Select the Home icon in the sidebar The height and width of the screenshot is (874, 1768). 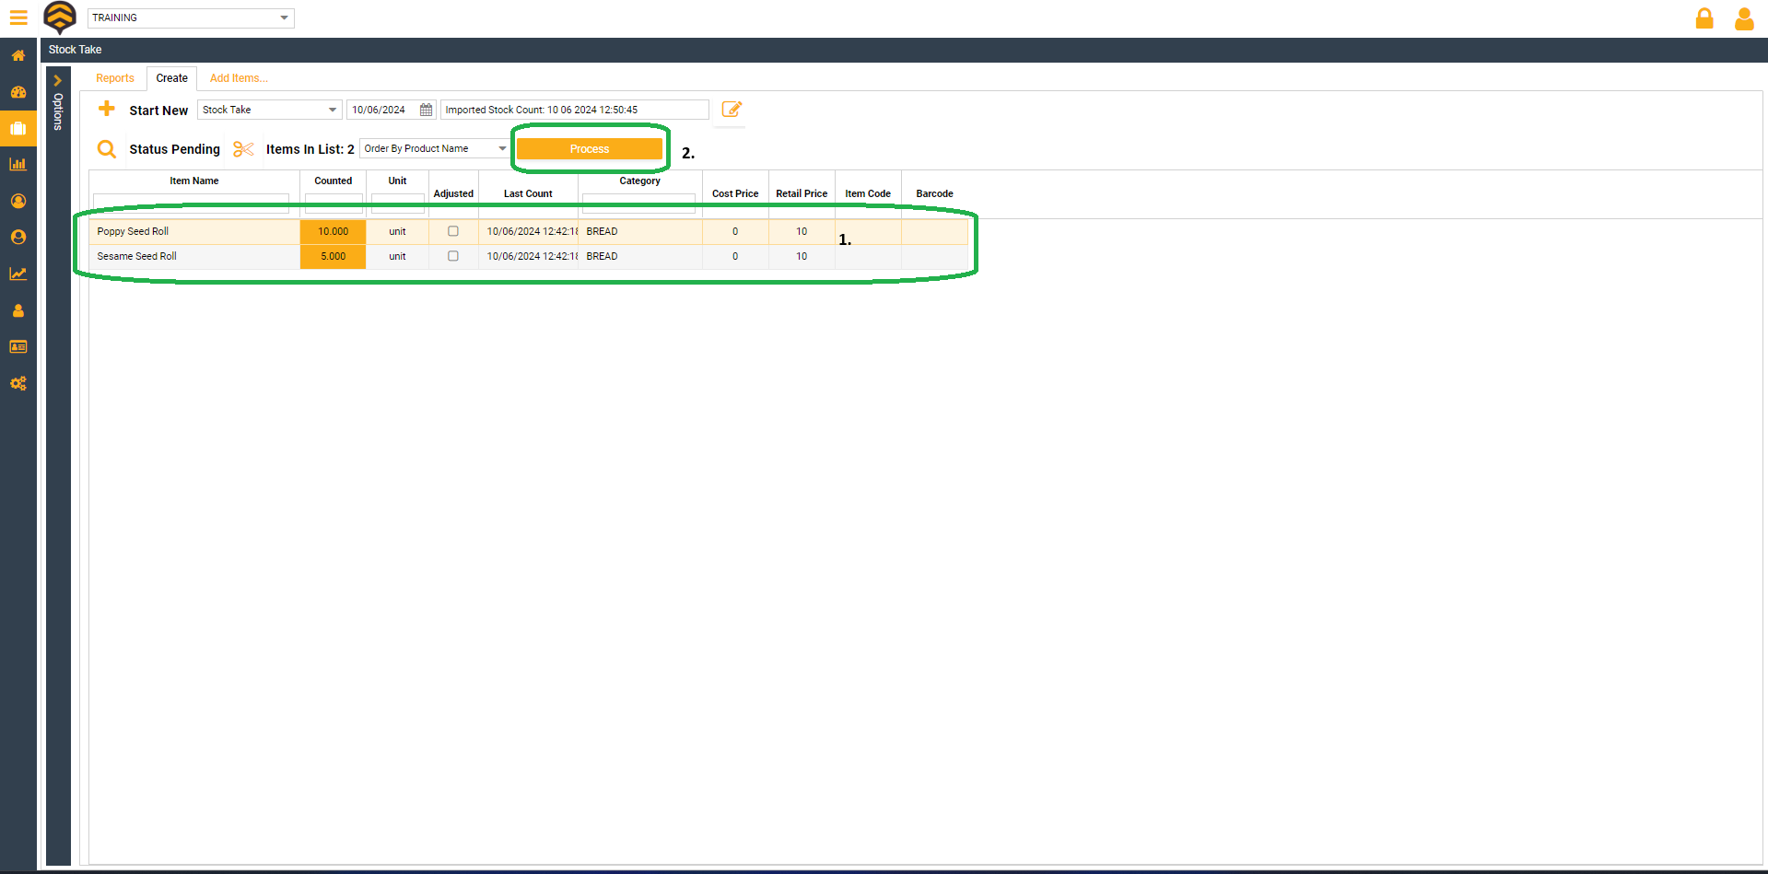point(18,55)
